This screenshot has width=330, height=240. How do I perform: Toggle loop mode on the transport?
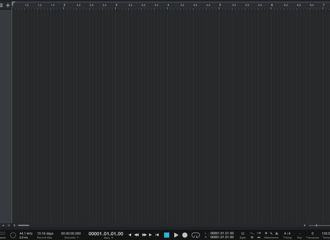[196, 235]
